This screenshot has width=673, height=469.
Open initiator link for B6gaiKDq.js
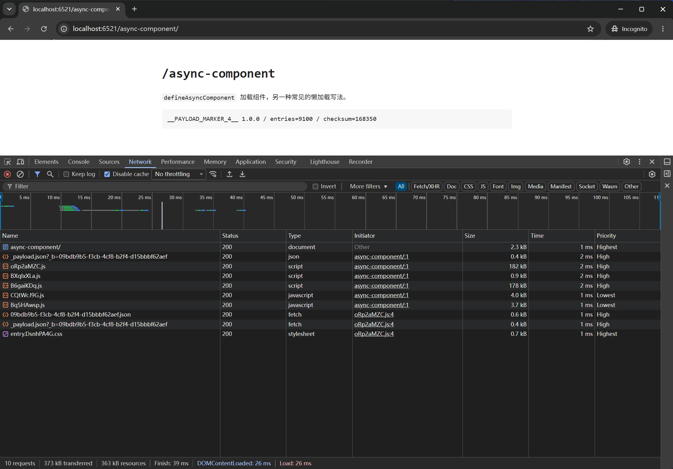pyautogui.click(x=381, y=286)
